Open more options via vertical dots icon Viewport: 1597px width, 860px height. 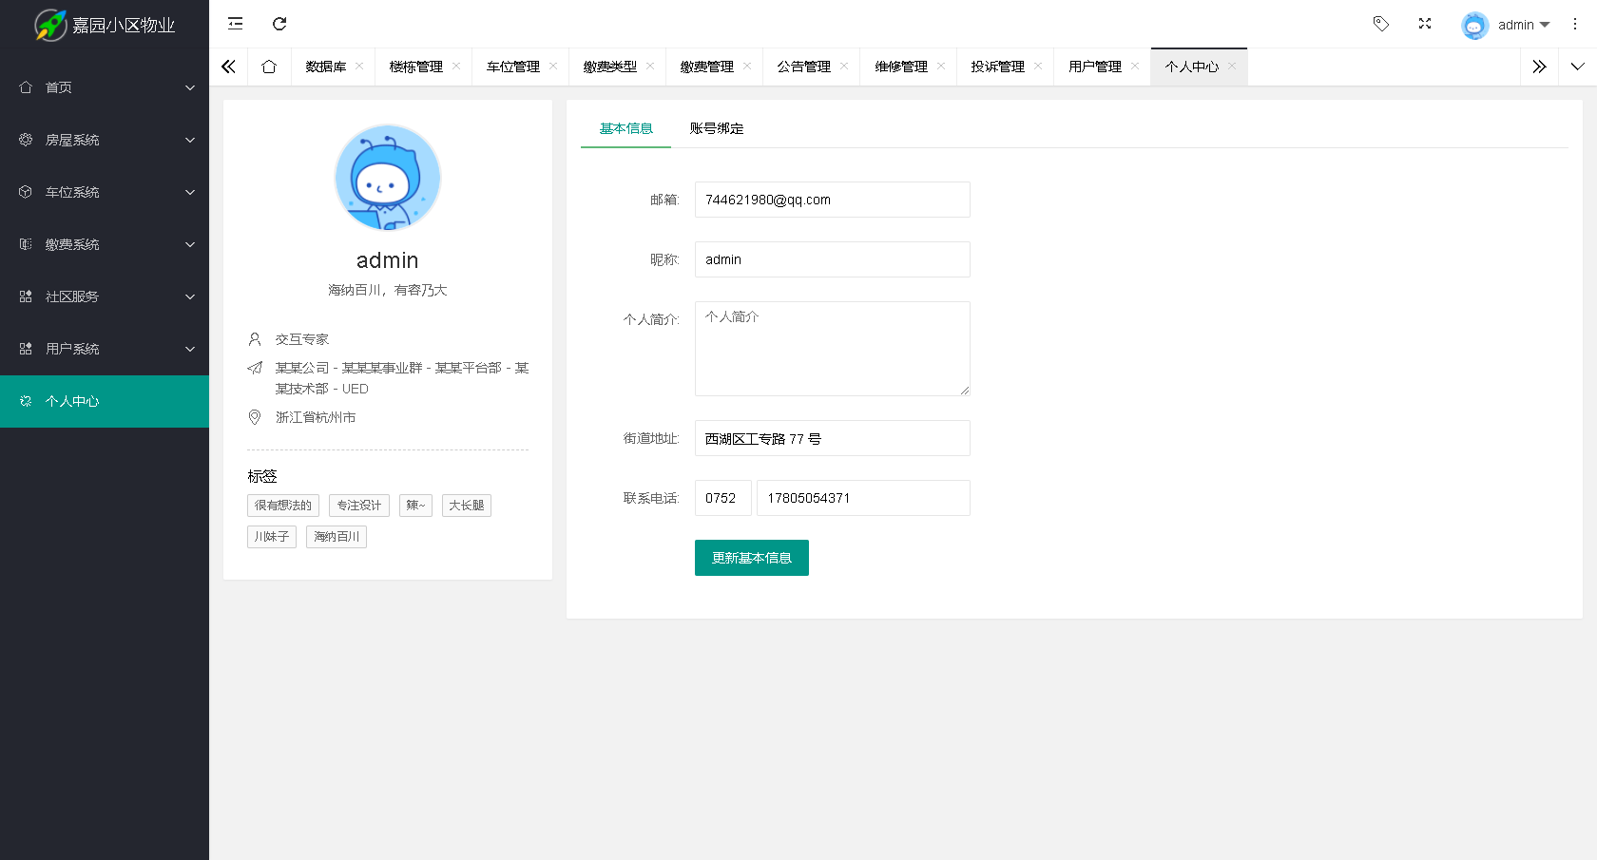pyautogui.click(x=1573, y=24)
